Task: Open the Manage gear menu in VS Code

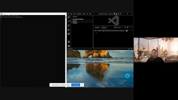Action: coord(69,46)
